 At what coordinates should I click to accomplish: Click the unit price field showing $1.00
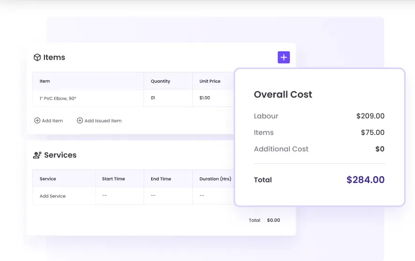(204, 98)
